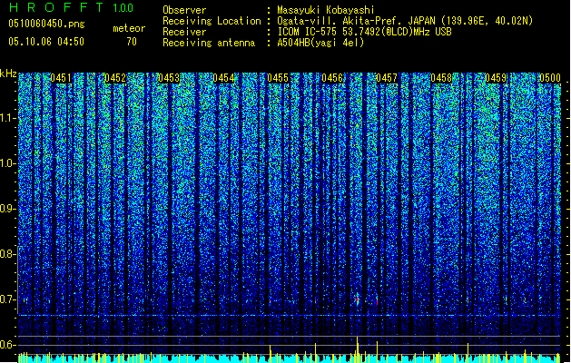Click antenna text A504HB(yagi 4el)
The width and height of the screenshot is (571, 363).
click(320, 43)
